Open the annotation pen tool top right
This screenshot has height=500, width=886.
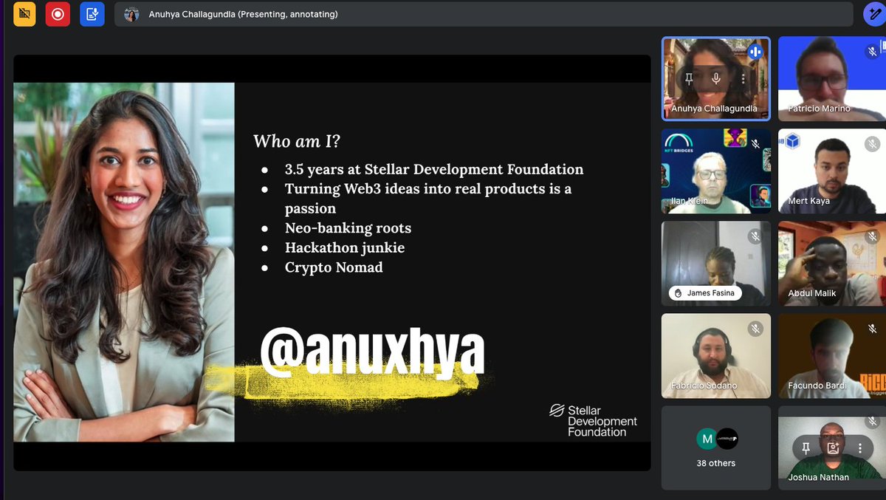pos(873,14)
